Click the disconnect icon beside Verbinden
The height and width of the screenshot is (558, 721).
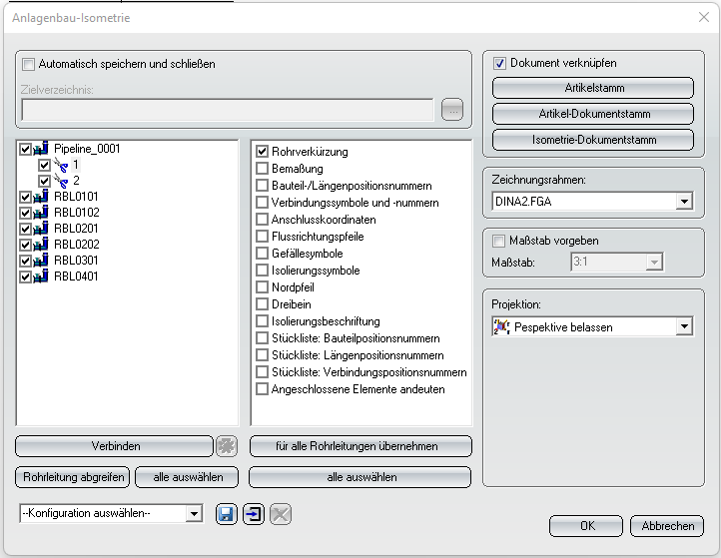(227, 446)
